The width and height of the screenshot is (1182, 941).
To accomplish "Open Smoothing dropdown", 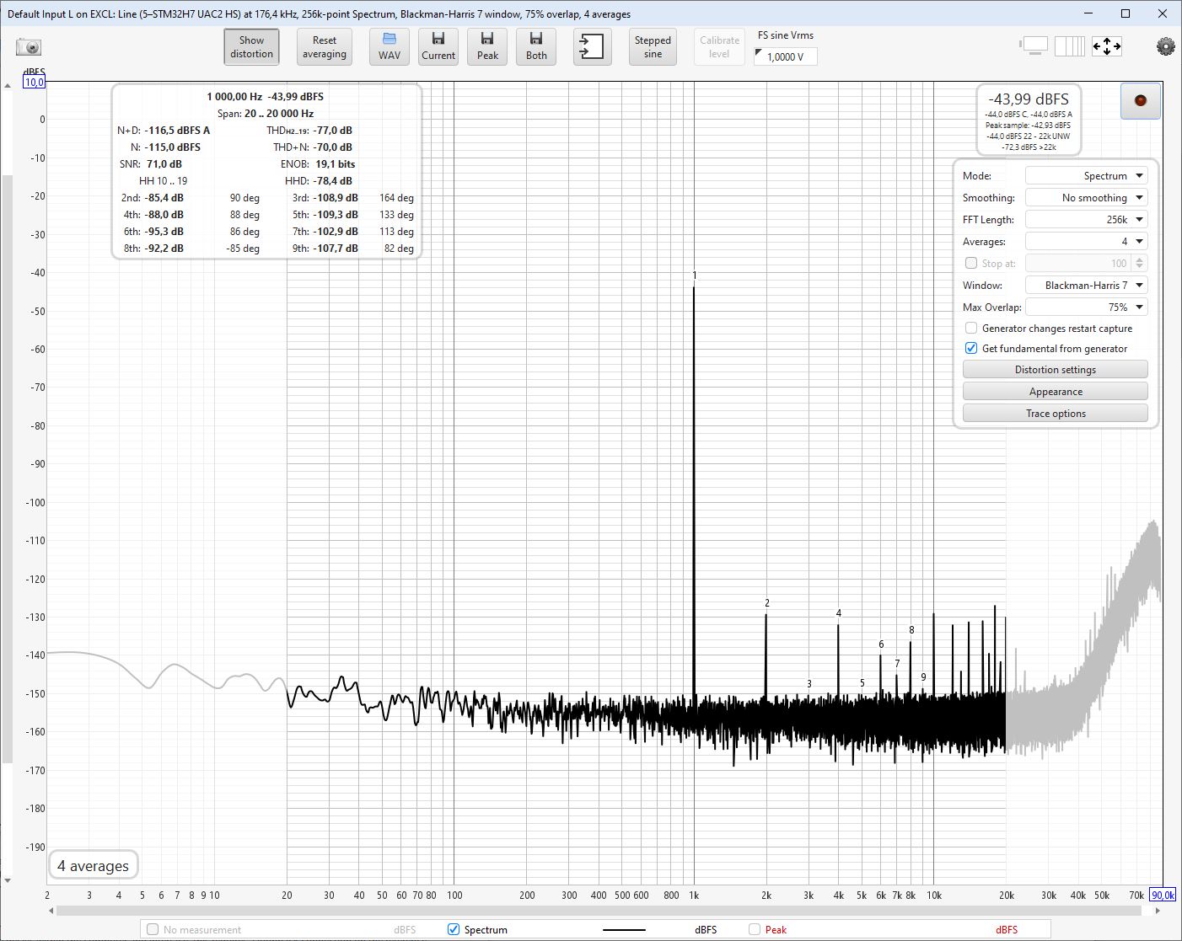I will 1087,198.
